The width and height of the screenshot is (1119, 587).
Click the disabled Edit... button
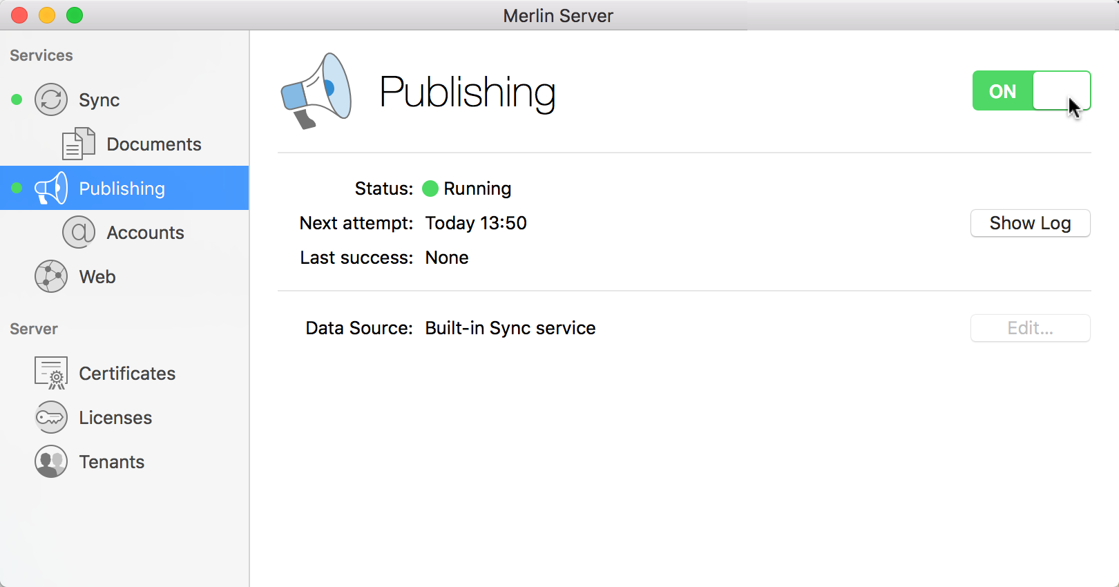click(1030, 328)
